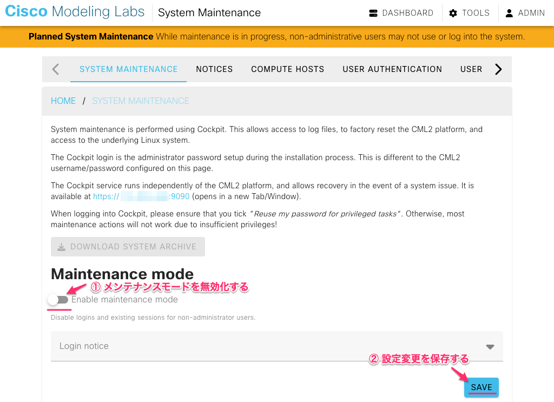Go to Home via the breadcrumb
This screenshot has height=402, width=554.
[63, 101]
